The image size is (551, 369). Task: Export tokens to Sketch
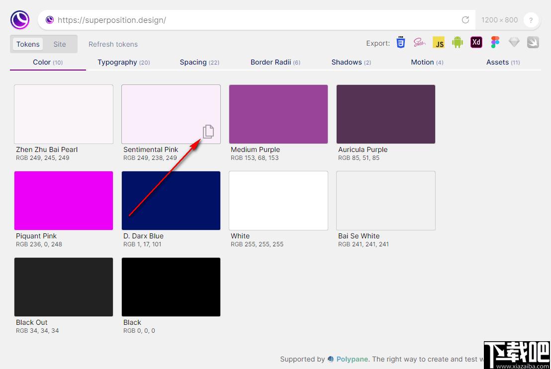click(x=514, y=43)
